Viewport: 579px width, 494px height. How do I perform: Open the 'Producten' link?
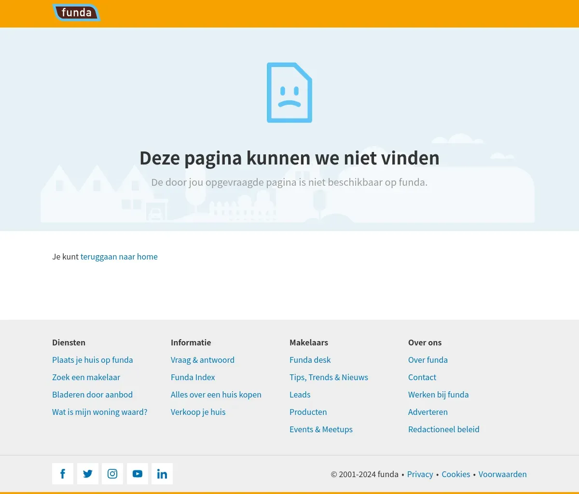pyautogui.click(x=308, y=412)
